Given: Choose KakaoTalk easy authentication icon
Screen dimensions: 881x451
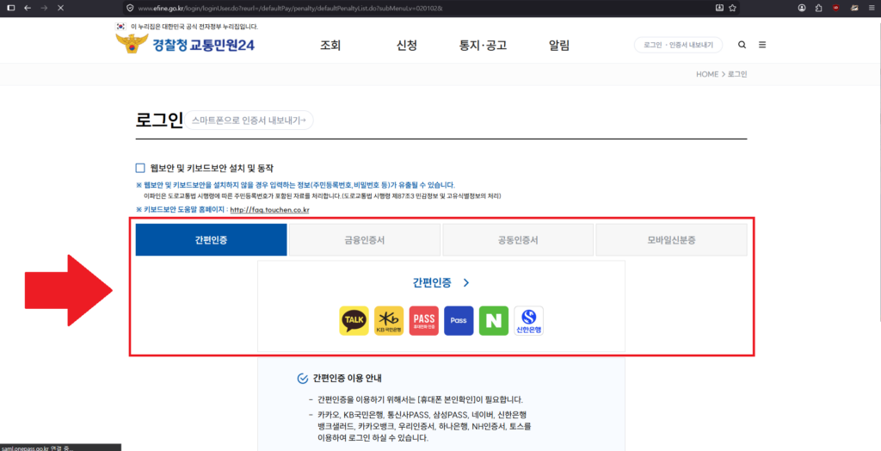Looking at the screenshot, I should coord(354,320).
